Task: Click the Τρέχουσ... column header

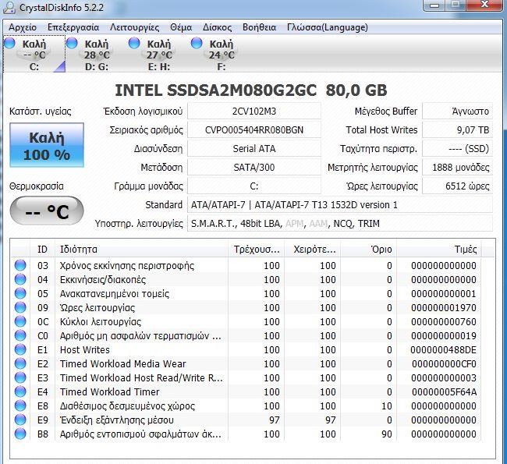Action: (257, 250)
